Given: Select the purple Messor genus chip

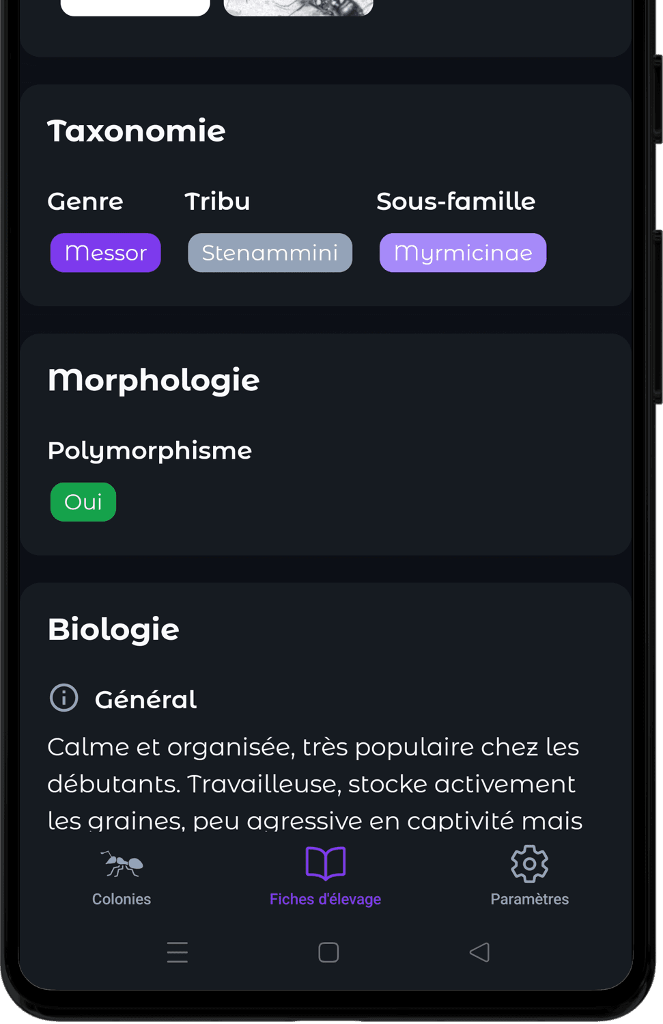Looking at the screenshot, I should 105,252.
